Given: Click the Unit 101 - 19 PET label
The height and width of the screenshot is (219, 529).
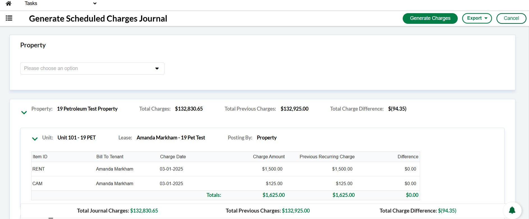Looking at the screenshot, I should point(77,138).
